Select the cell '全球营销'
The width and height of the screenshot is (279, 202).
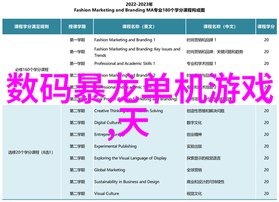pyautogui.click(x=194, y=170)
